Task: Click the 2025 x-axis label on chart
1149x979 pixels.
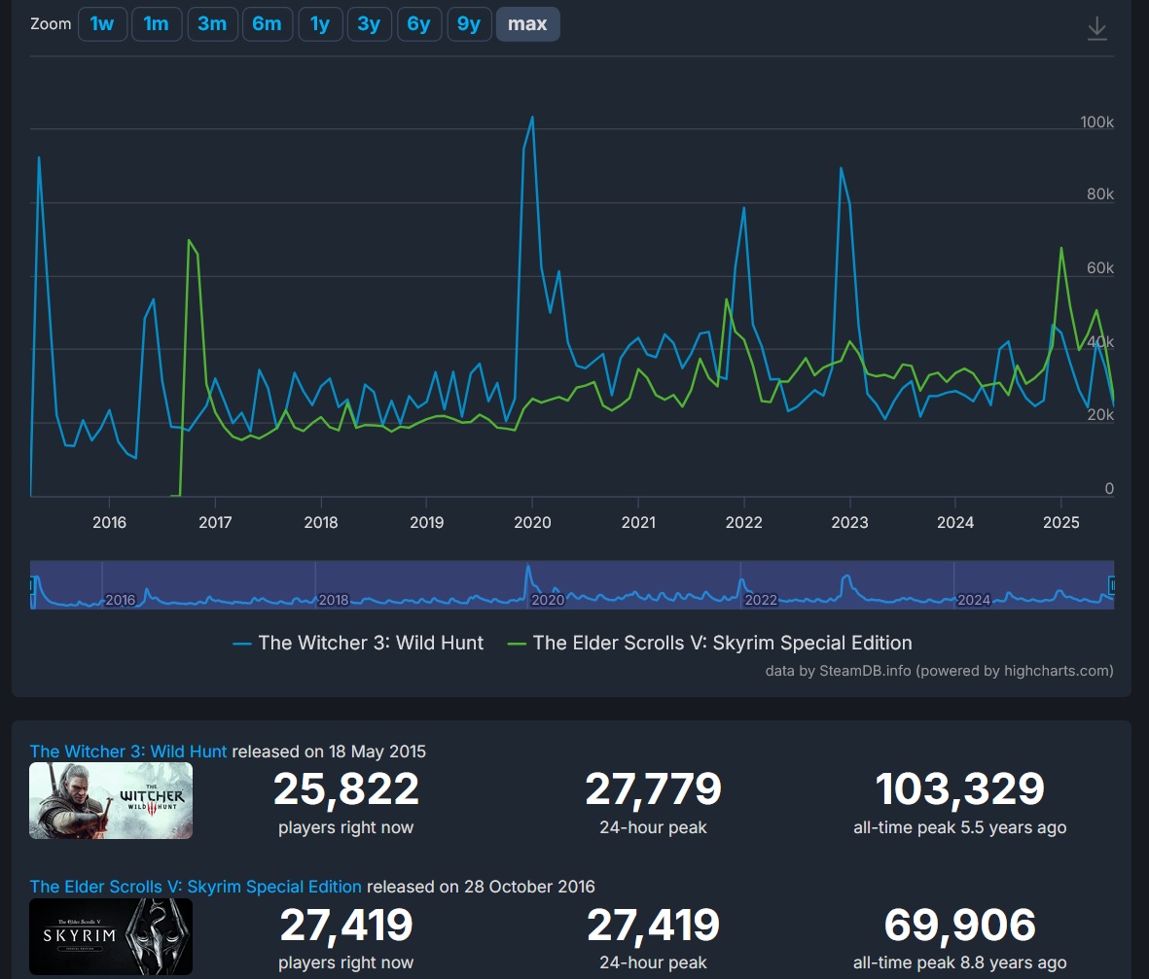Action: (x=1061, y=522)
